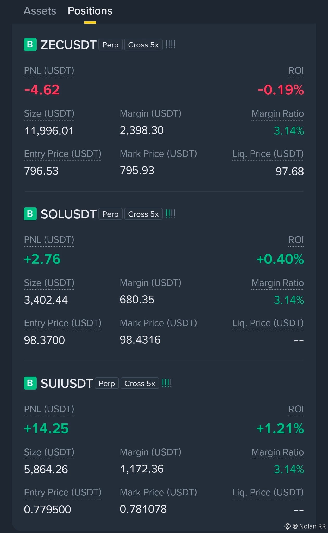Switch to the Assets tab
The height and width of the screenshot is (533, 328).
pyautogui.click(x=40, y=11)
